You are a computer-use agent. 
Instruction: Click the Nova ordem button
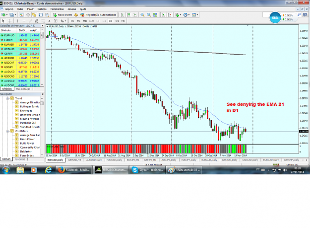62,15
